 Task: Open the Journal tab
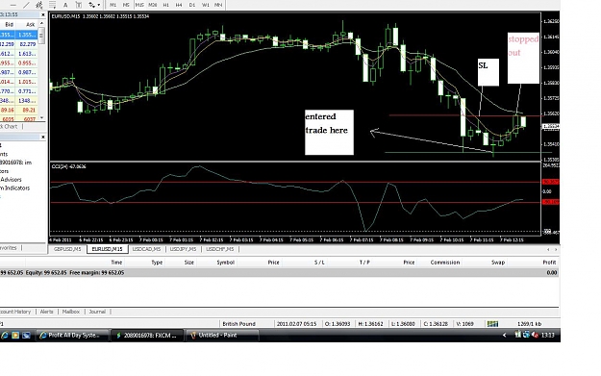97,312
